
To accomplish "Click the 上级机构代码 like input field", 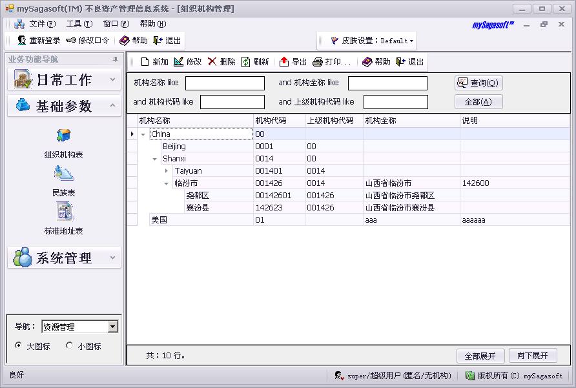I will (396, 102).
